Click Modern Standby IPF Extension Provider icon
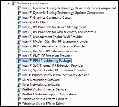 (19, 41)
